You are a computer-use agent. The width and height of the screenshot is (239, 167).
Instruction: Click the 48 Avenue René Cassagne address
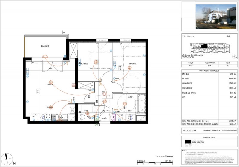click(192, 55)
